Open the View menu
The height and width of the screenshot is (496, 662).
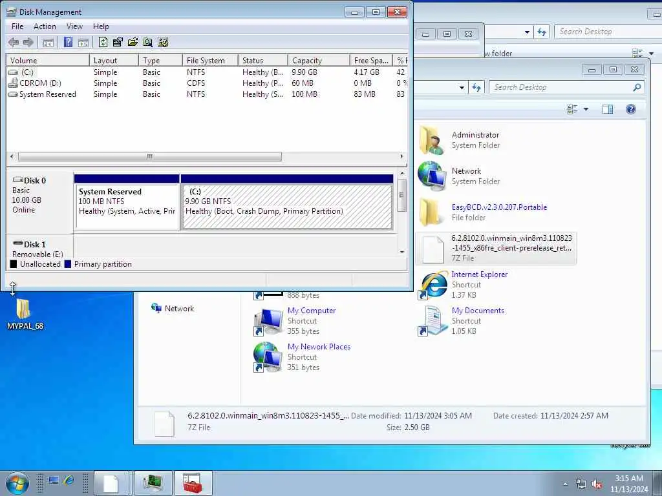click(x=74, y=26)
